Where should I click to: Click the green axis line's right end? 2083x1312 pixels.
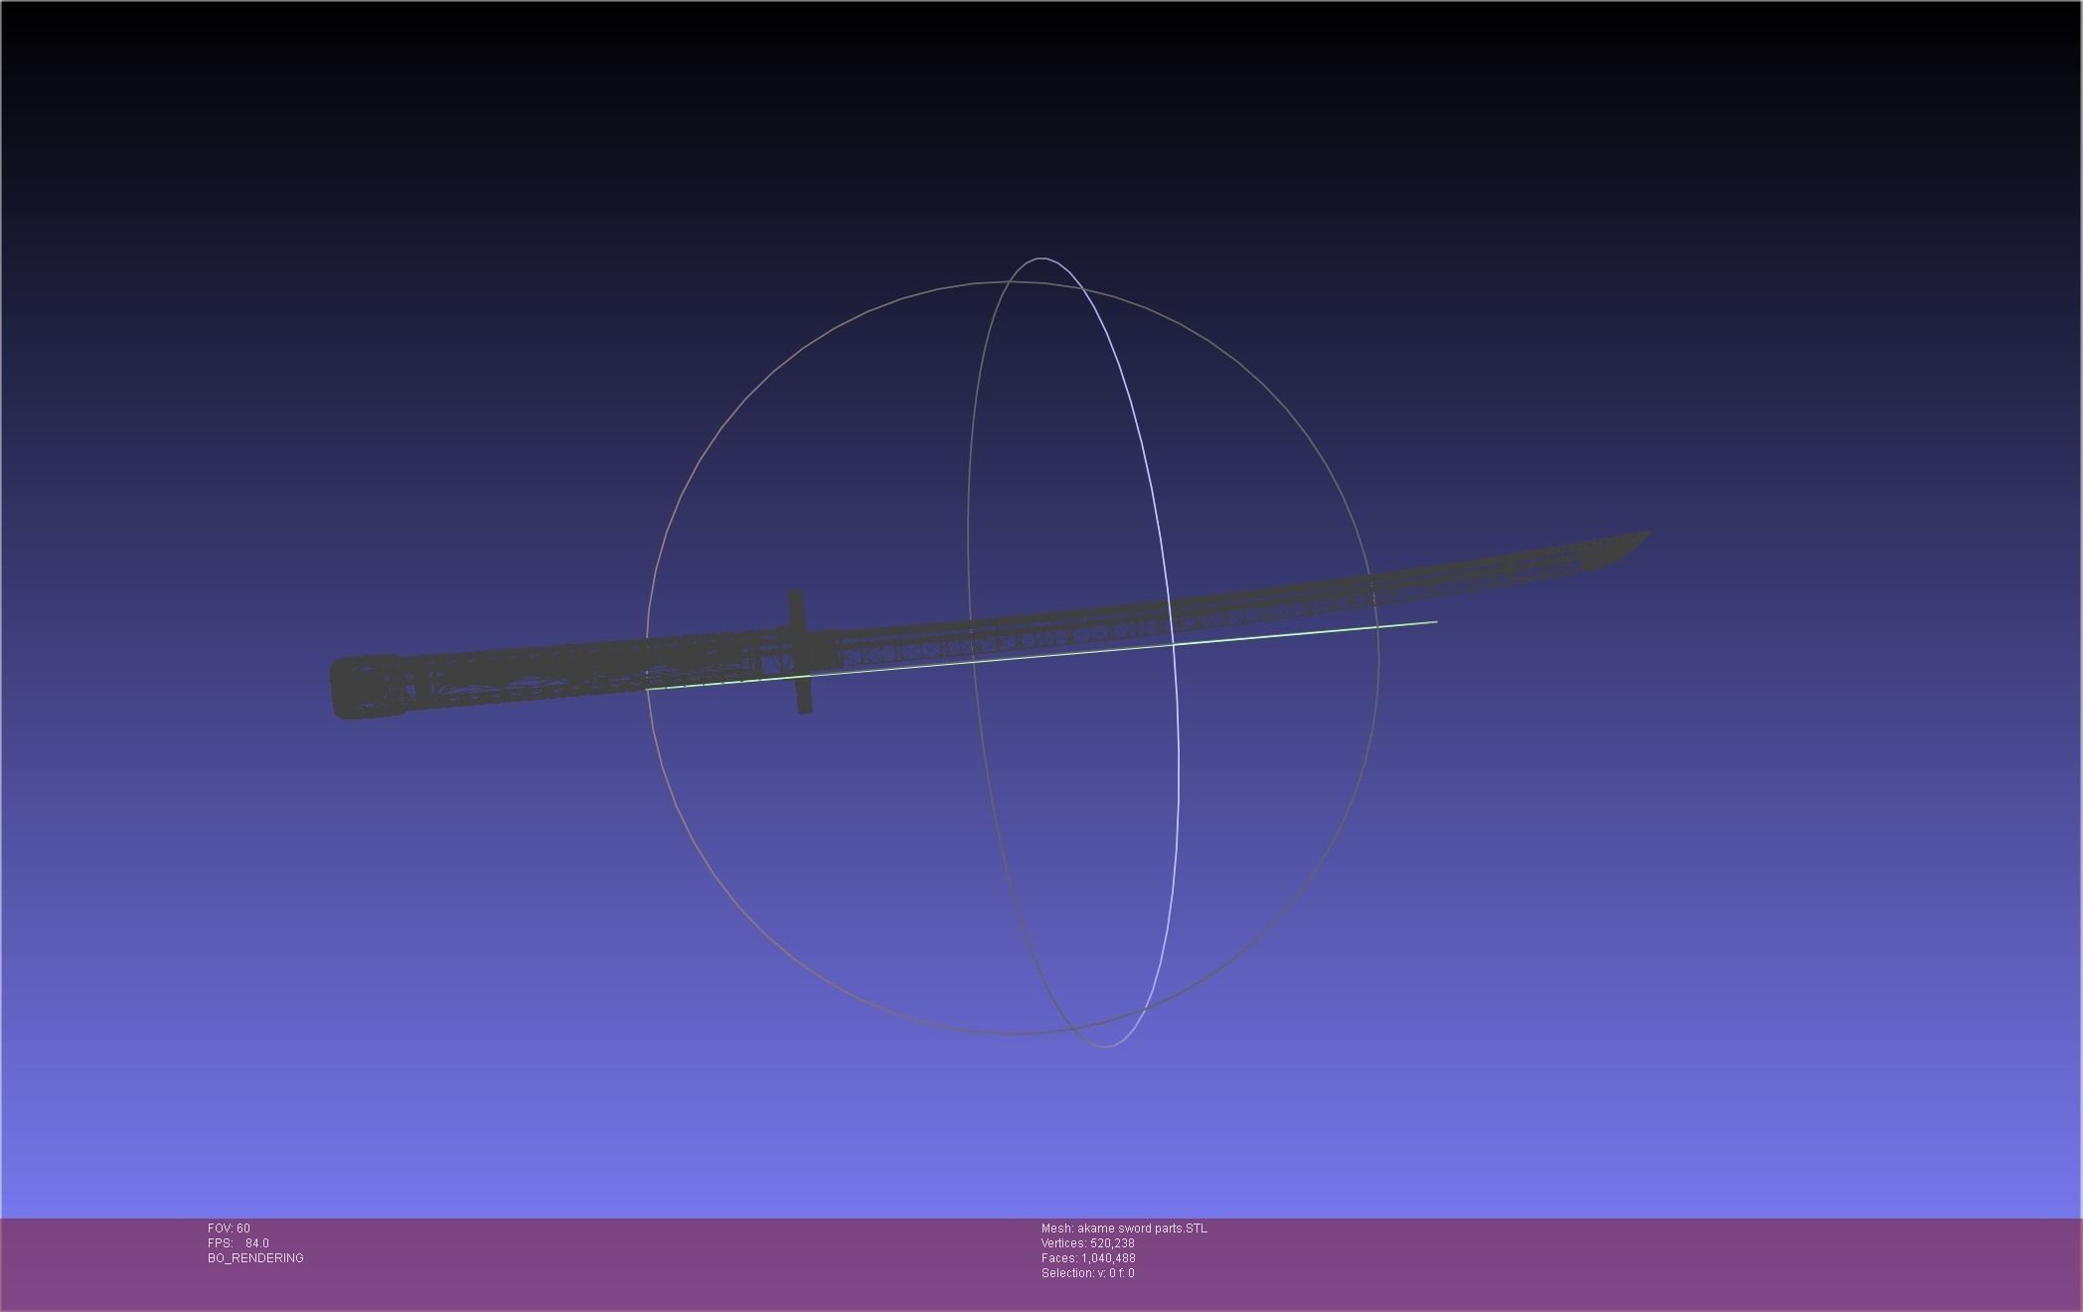1435,622
